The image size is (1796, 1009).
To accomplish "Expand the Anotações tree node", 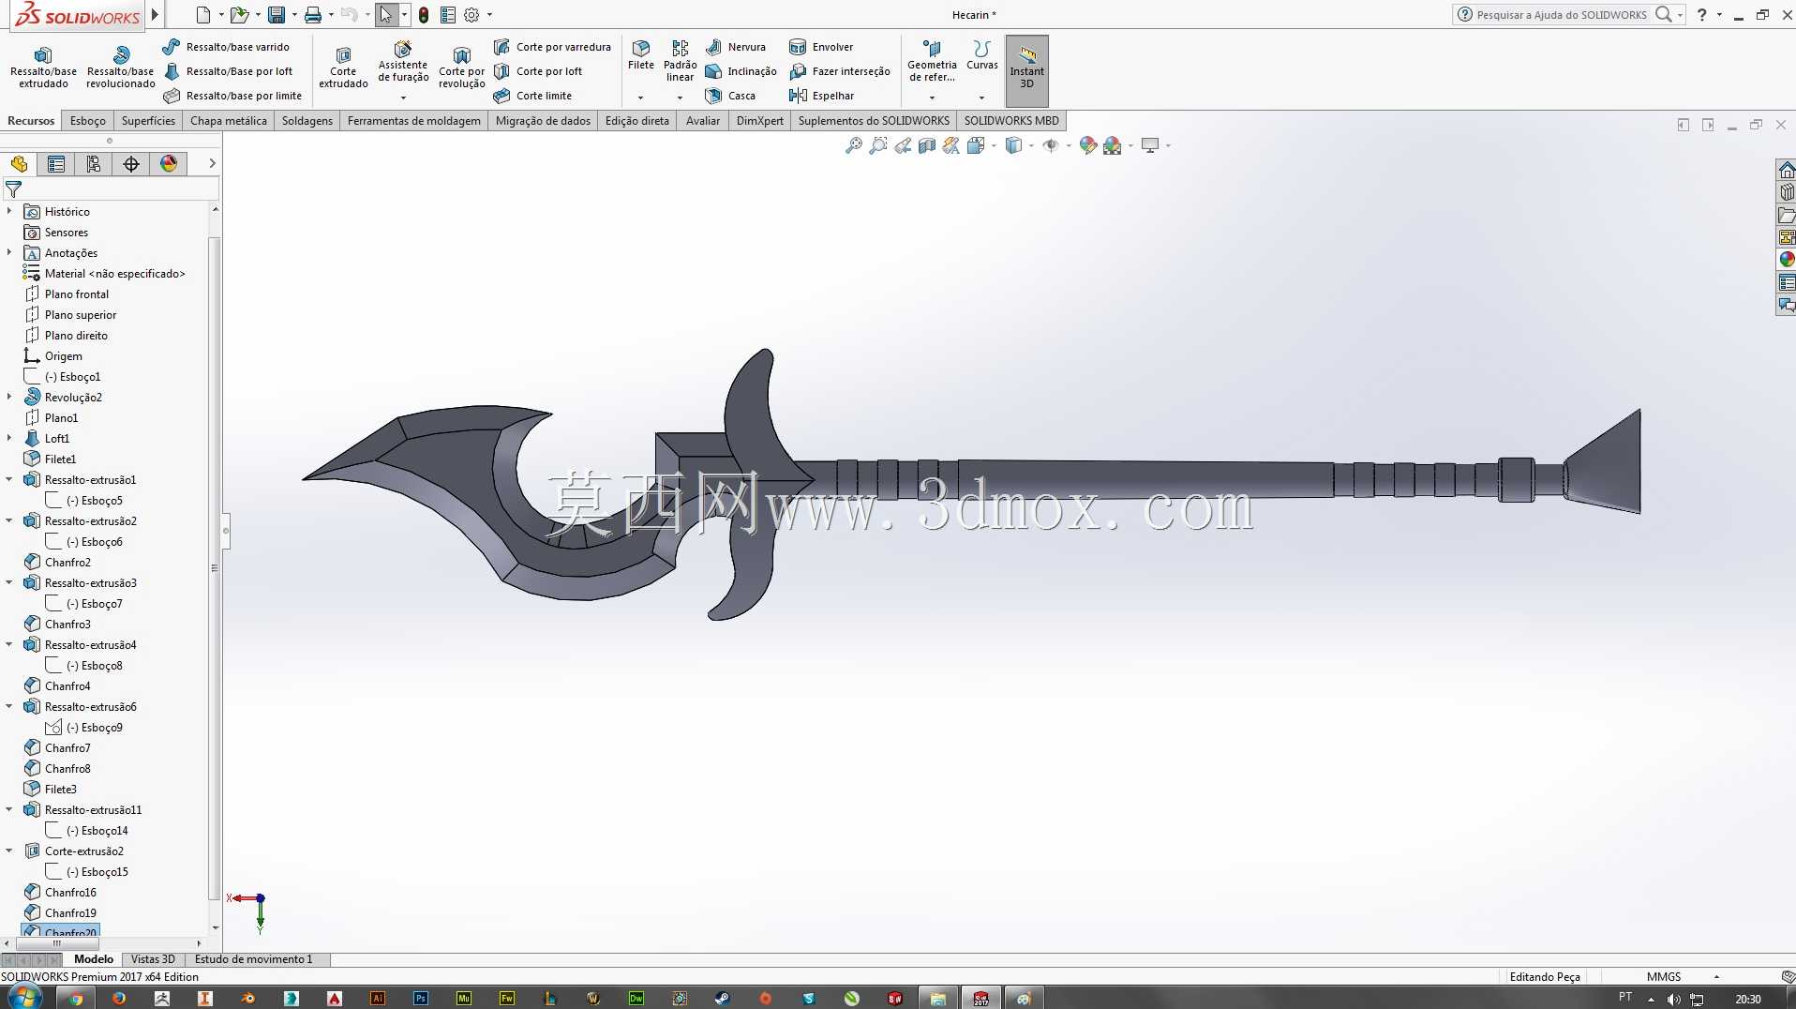I will (x=9, y=253).
